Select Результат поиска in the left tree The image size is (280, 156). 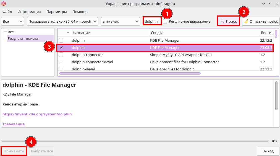(x=23, y=38)
